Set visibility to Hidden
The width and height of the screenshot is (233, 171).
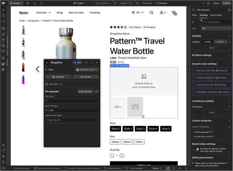pos(221,42)
